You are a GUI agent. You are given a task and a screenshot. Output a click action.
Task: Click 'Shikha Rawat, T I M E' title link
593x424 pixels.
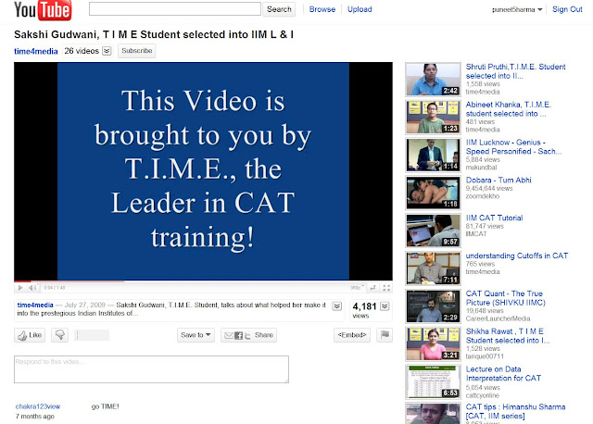pyautogui.click(x=508, y=336)
